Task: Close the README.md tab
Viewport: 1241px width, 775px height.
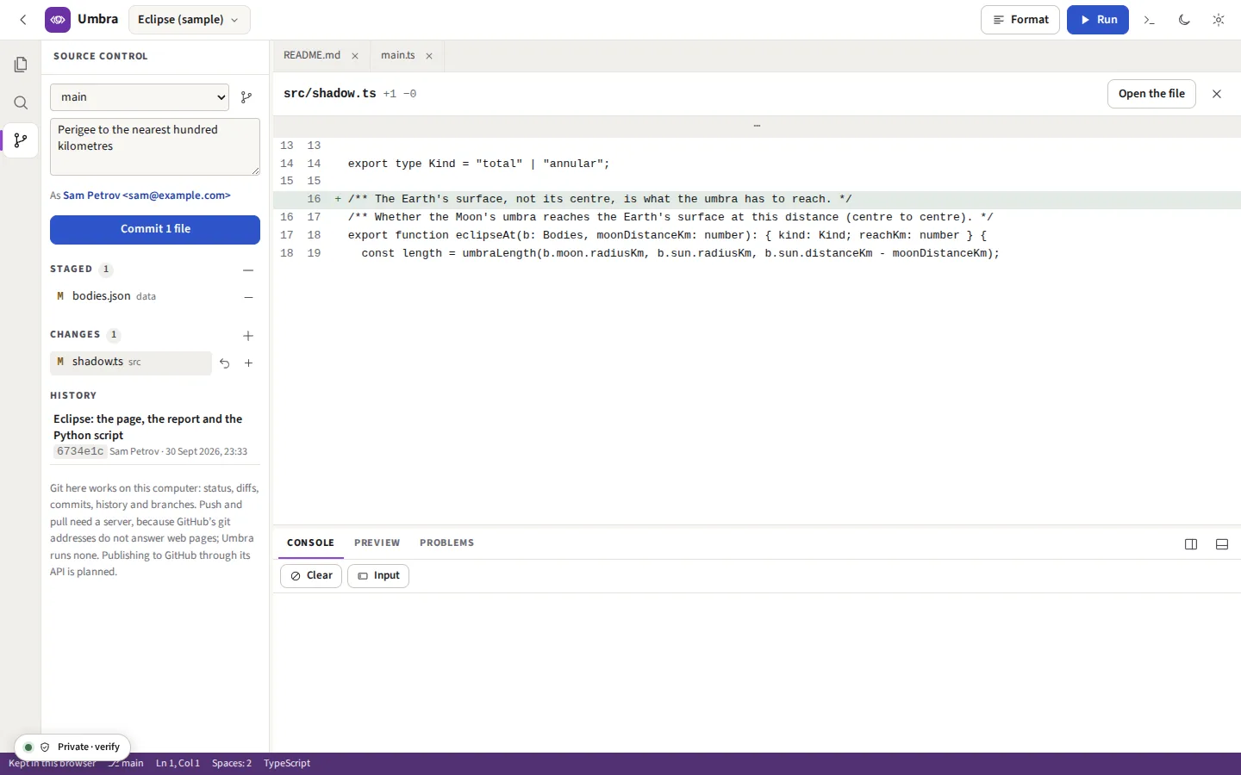Action: point(355,56)
